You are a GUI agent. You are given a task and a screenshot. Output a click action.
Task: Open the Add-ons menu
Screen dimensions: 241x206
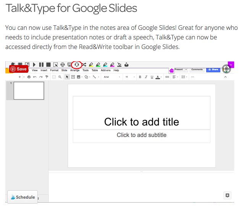[105, 70]
